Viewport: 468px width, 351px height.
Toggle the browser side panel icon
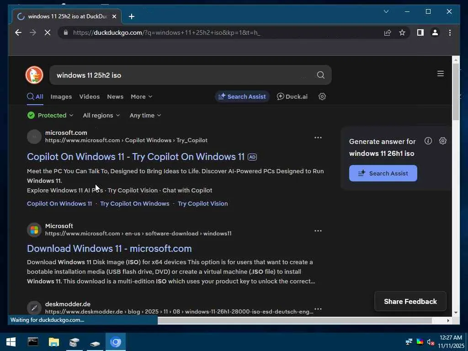420,32
